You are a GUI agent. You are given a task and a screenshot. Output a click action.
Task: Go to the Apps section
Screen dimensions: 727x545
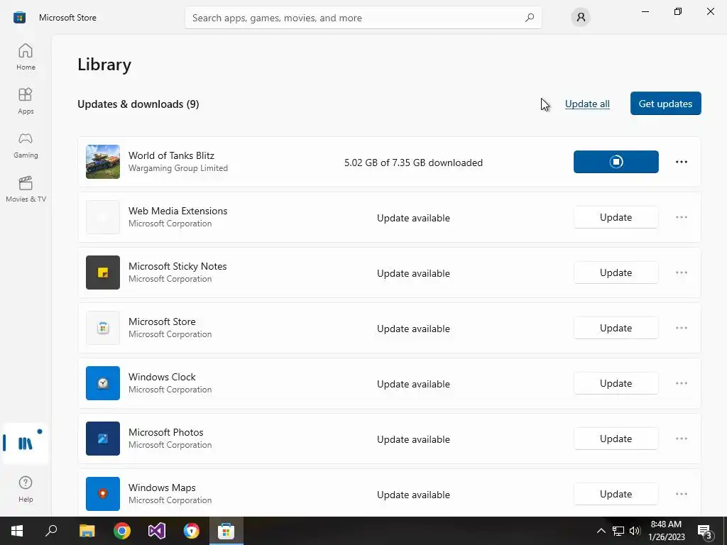click(x=26, y=101)
